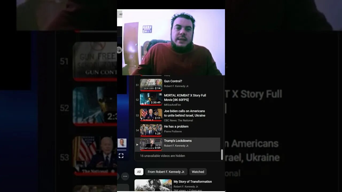Screen dimensions: 342x192
Task: Click the 16 unavailable videos are hidden text
Action: [162, 156]
